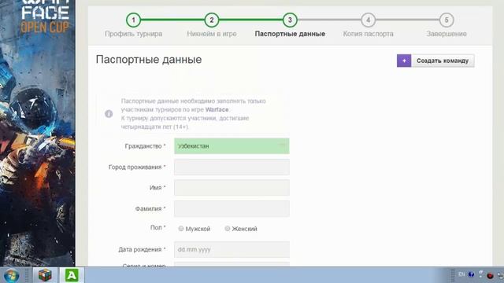Open the Windows Start menu orb
The width and height of the screenshot is (504, 283).
11,276
